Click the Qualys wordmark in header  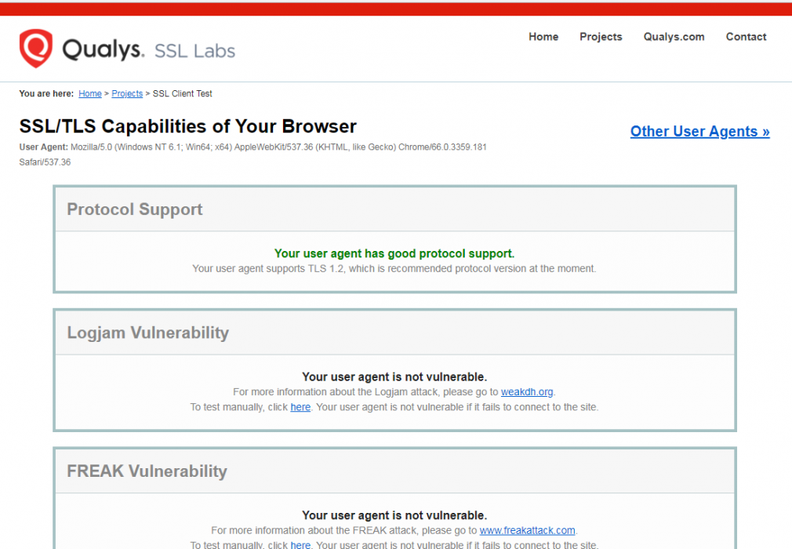click(x=104, y=49)
